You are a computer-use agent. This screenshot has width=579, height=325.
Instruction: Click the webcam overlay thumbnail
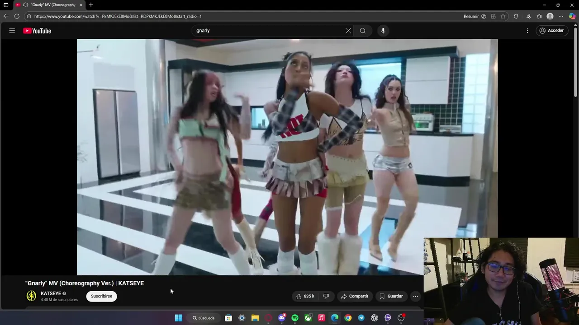click(x=501, y=281)
